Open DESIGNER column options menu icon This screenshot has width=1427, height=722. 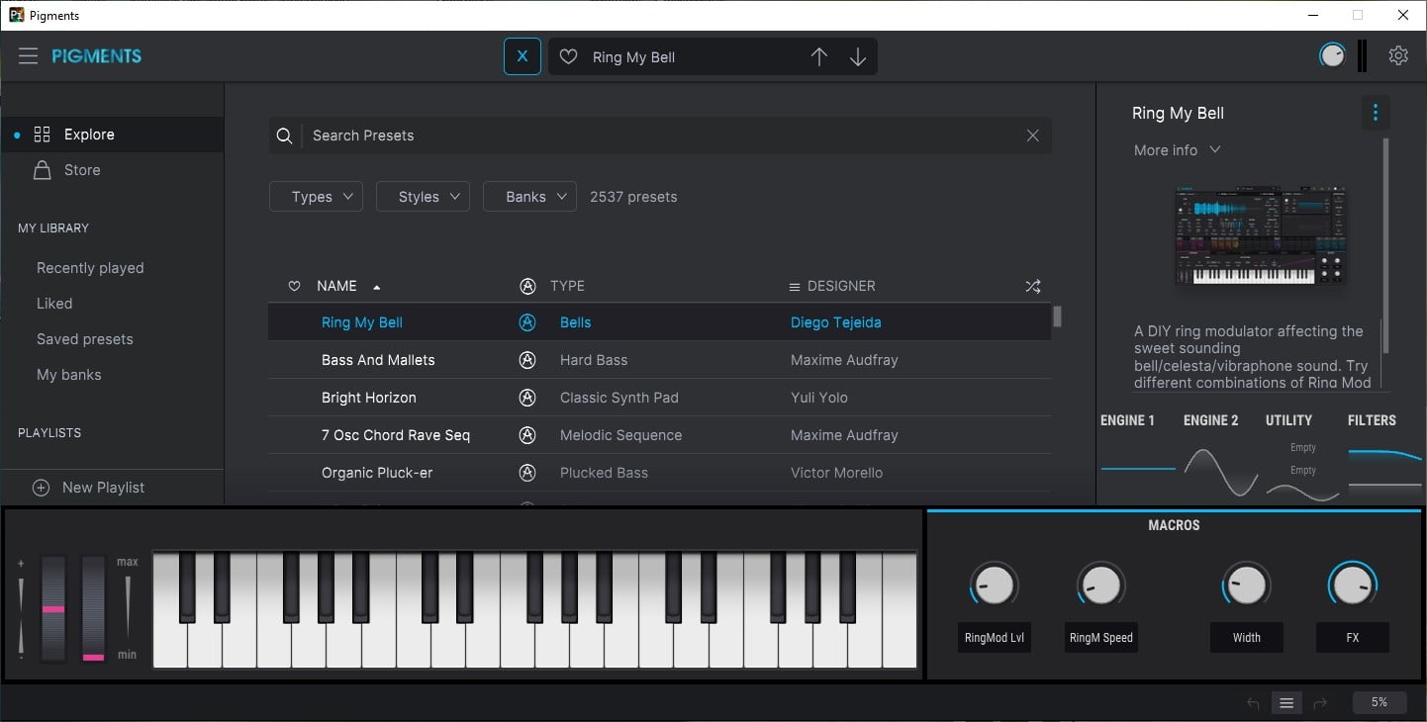pyautogui.click(x=794, y=287)
